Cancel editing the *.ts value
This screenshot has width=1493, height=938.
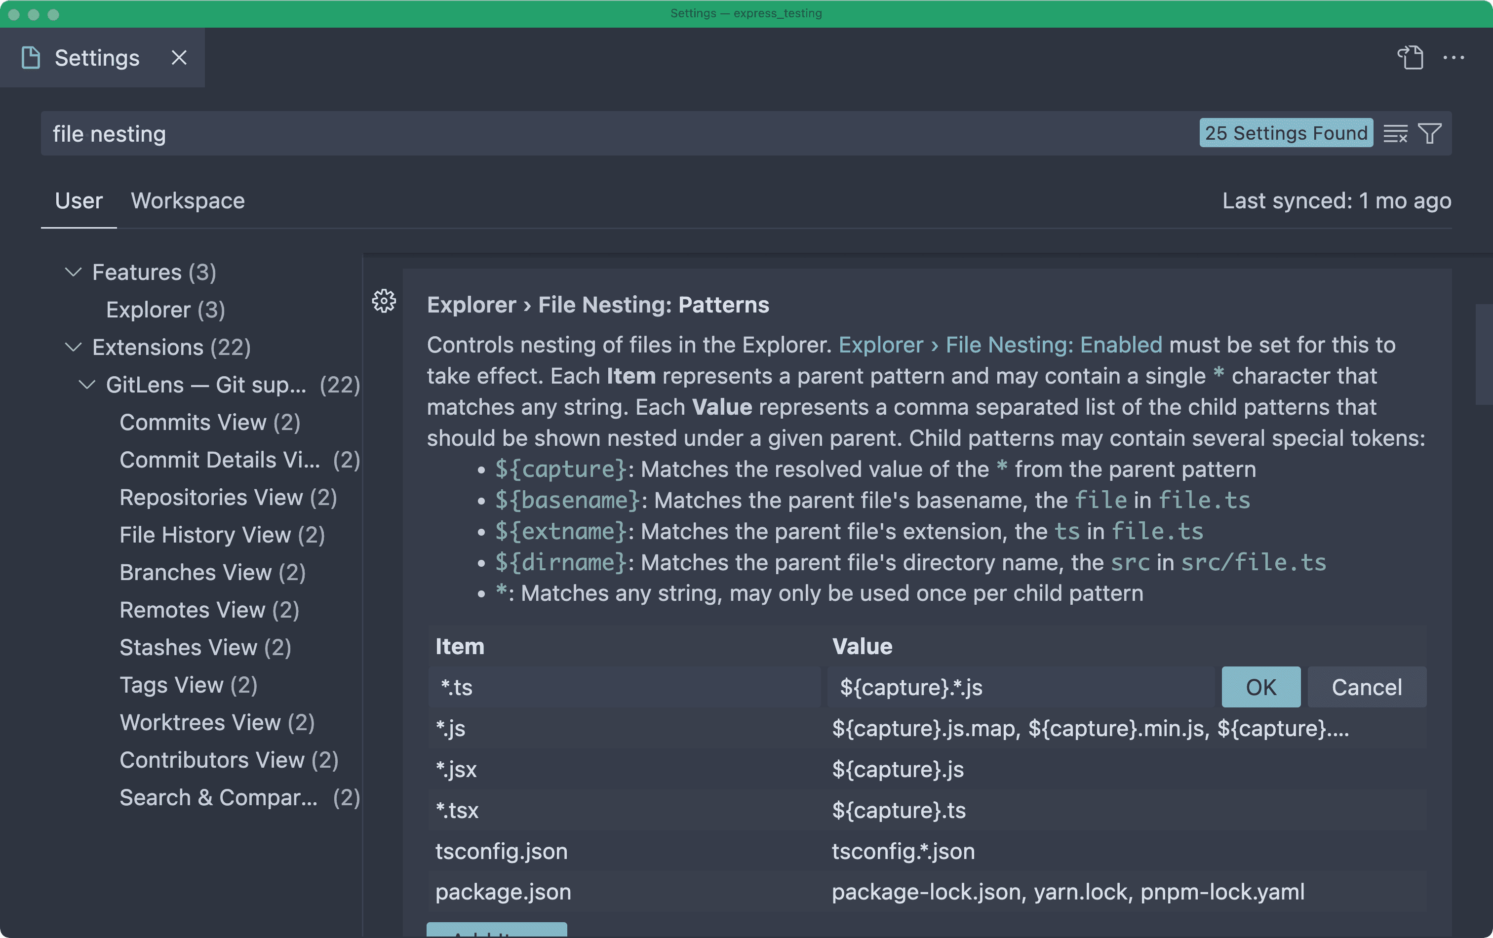(1367, 687)
